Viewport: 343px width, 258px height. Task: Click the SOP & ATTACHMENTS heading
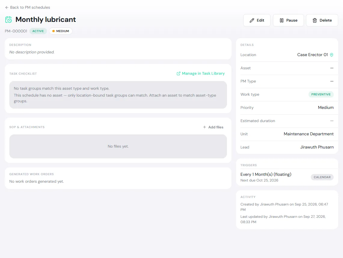pos(27,127)
